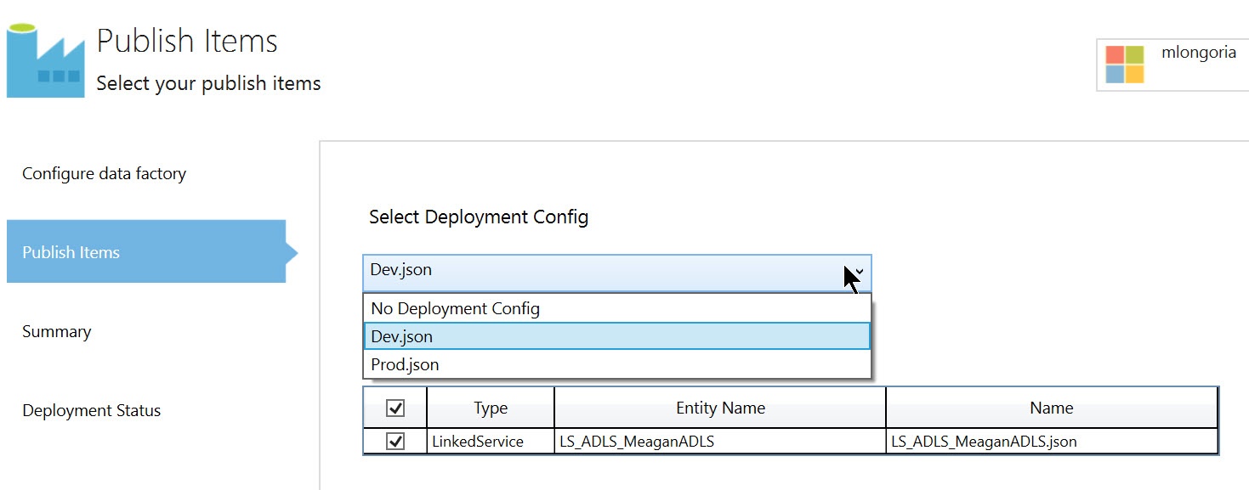Click the Select Deployment Config label
Viewport: 1249px width, 490px height.
(479, 217)
